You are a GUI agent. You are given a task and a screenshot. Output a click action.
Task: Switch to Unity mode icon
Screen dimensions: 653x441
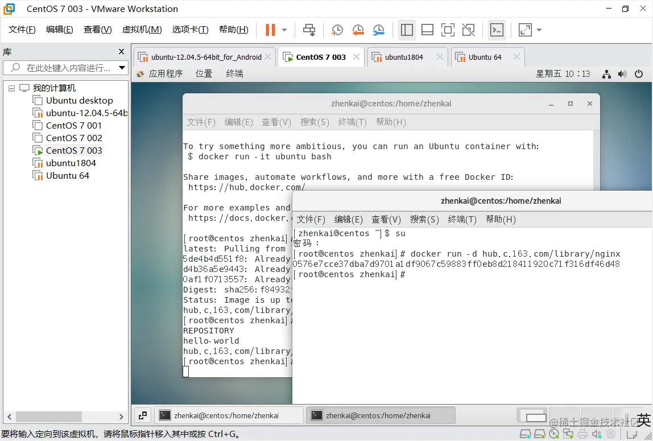469,30
